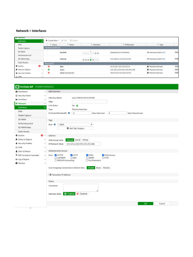The height and width of the screenshot is (257, 193).
Task: Click the FortiGate 60F logo icon
Action: [x=17, y=87]
